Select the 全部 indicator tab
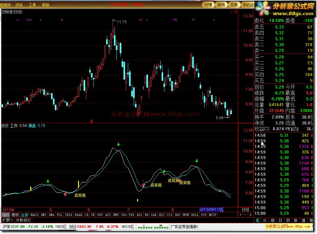 pos(25,215)
